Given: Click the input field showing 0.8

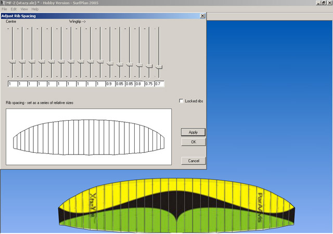Looking at the screenshot, I should coord(139,84).
